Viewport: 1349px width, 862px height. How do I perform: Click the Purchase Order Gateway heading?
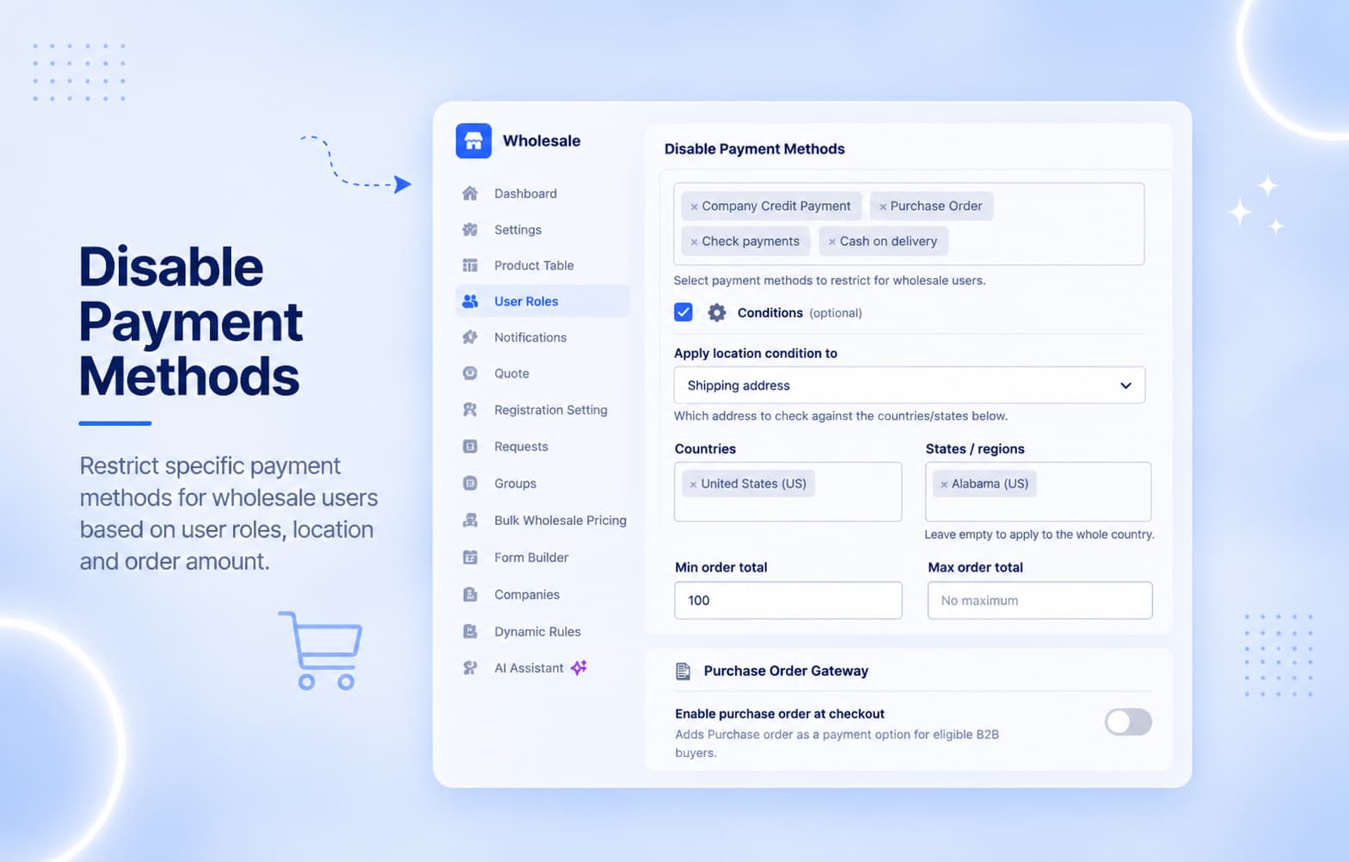tap(786, 671)
